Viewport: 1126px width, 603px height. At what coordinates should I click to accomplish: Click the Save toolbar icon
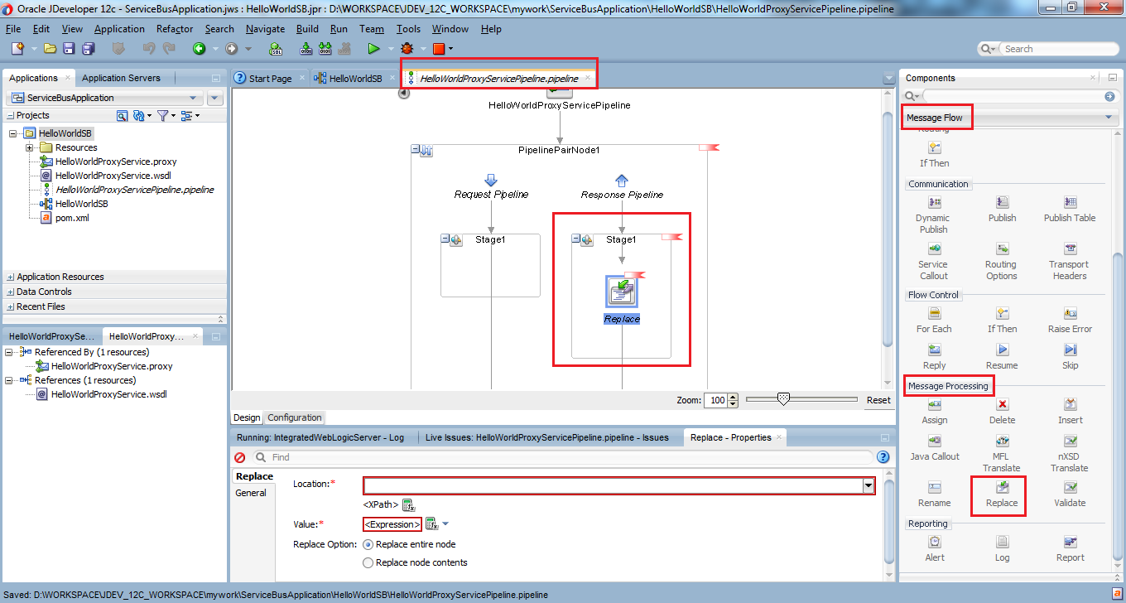[x=70, y=49]
